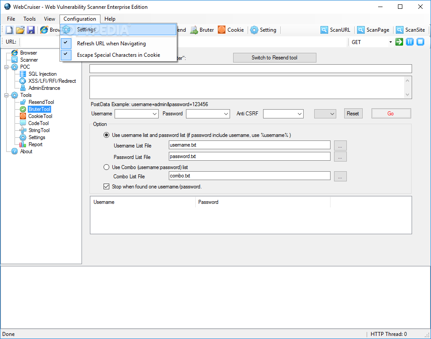The width and height of the screenshot is (431, 339).
Task: Click the Open folder toolbar icon
Action: pos(20,30)
